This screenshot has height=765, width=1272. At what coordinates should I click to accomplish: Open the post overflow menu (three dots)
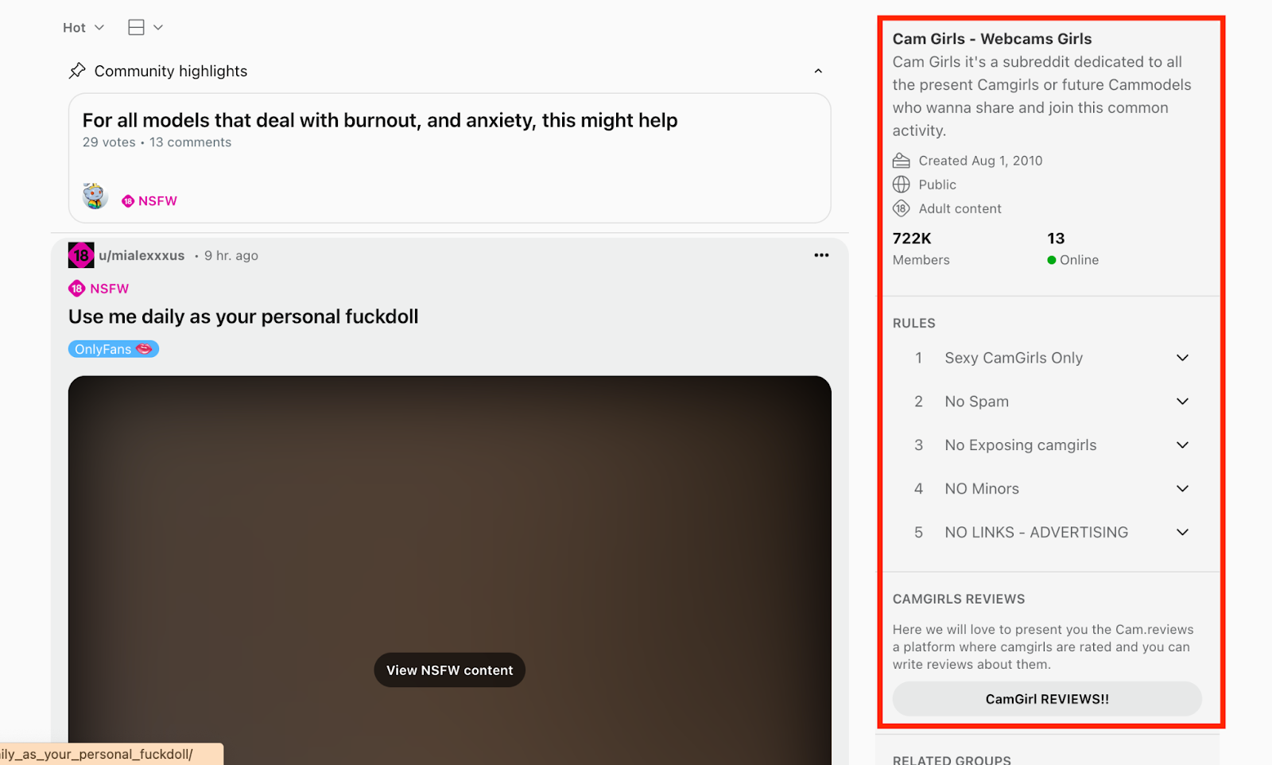click(821, 255)
